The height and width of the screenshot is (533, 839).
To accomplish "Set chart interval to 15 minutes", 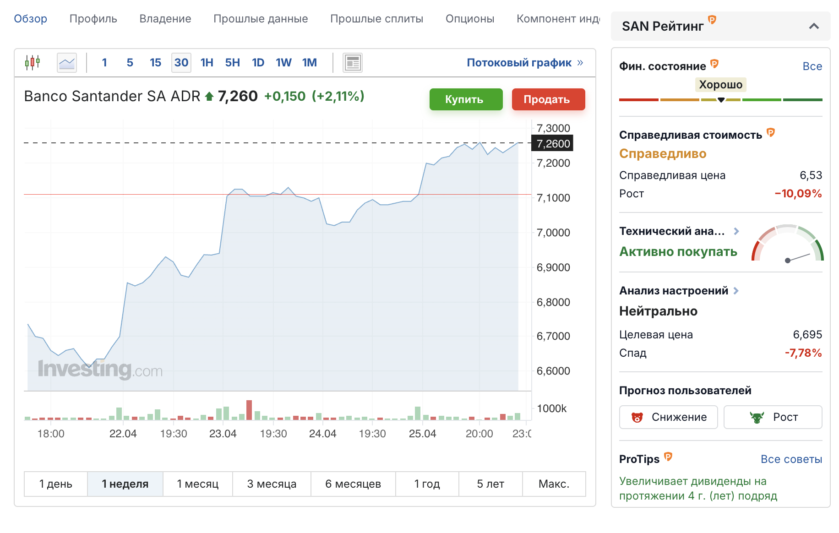I will [156, 63].
